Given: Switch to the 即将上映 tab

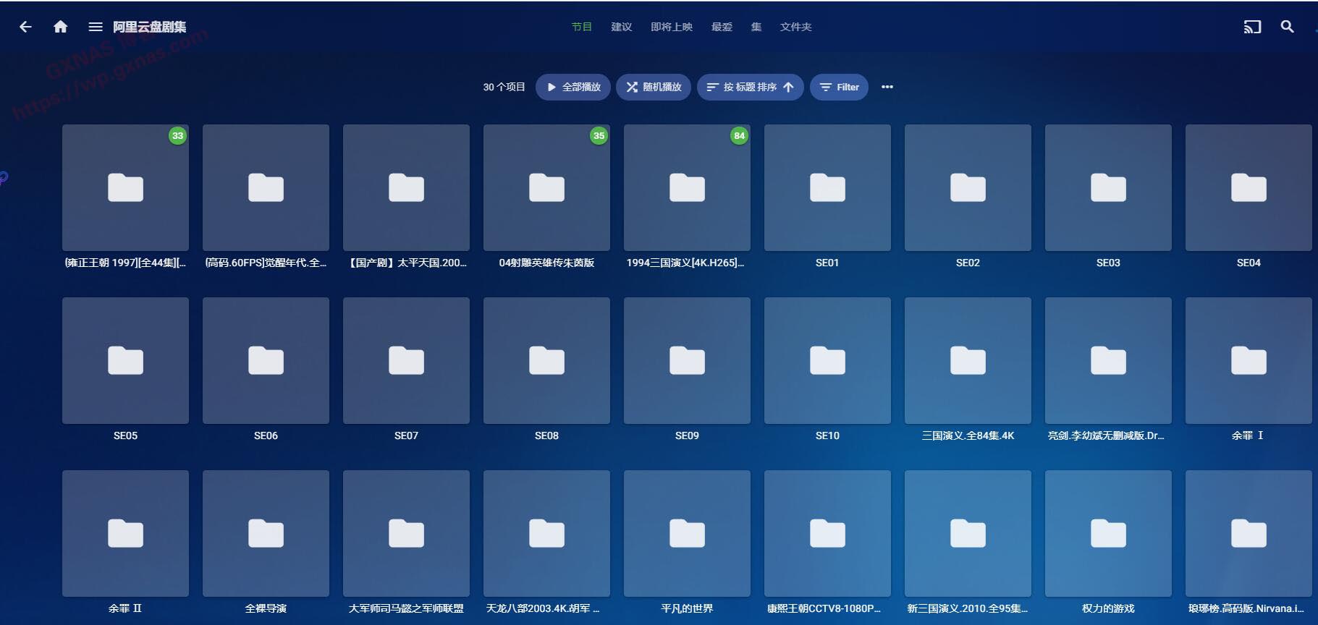Looking at the screenshot, I should click(671, 27).
